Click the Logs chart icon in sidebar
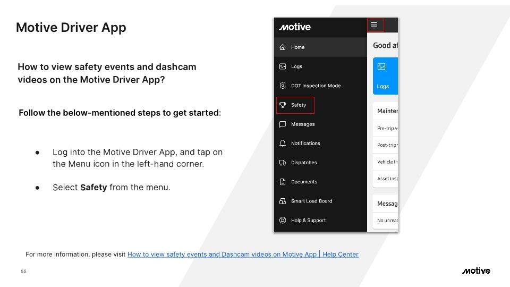Image resolution: width=510 pixels, height=287 pixels. tap(283, 66)
